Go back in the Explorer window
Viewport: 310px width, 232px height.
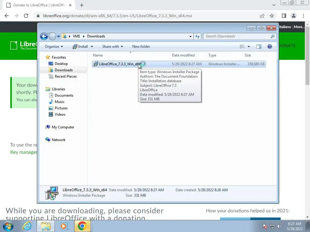click(44, 36)
